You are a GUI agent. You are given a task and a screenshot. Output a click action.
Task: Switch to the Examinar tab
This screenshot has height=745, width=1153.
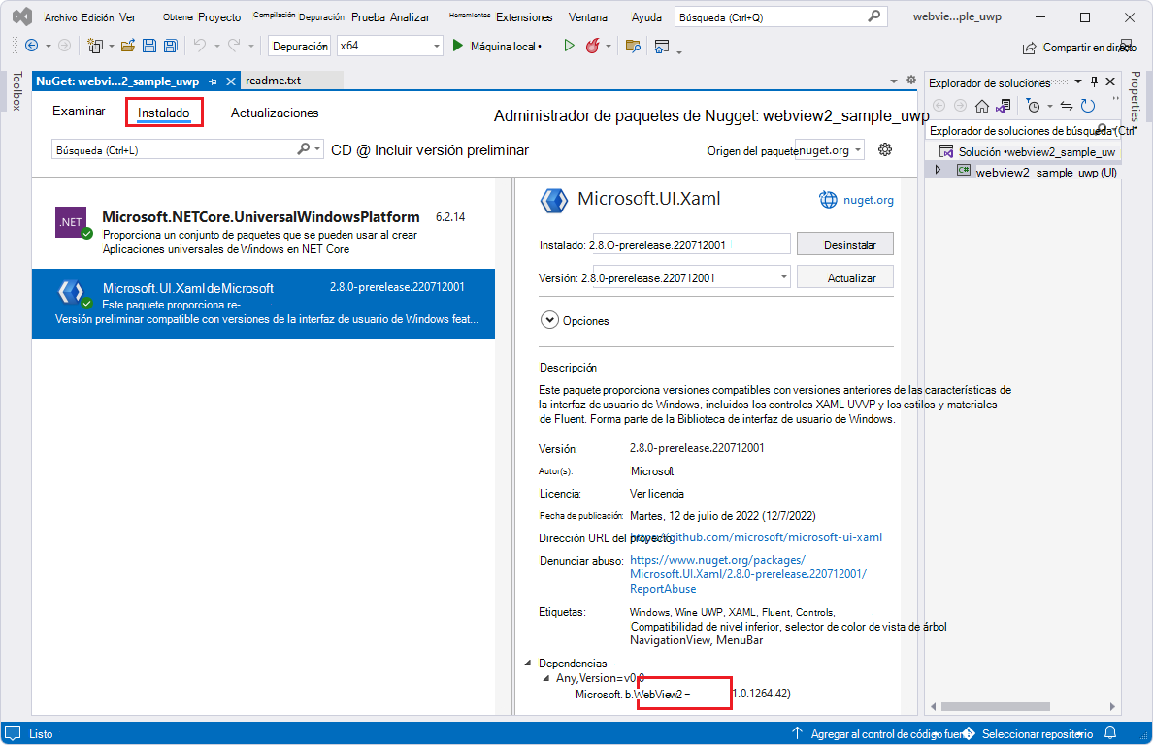79,112
